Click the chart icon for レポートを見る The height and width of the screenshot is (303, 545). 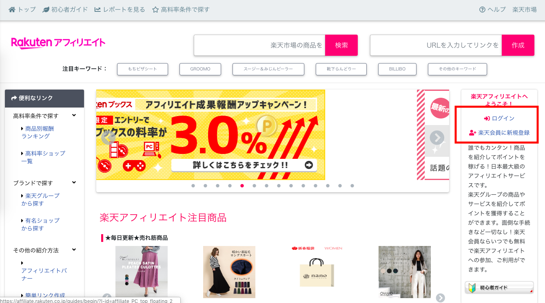97,9
